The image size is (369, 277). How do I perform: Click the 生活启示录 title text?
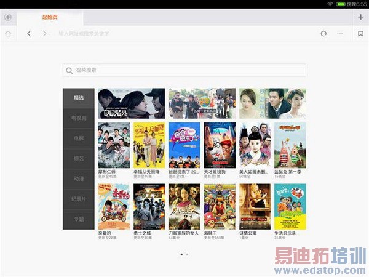click(x=285, y=233)
